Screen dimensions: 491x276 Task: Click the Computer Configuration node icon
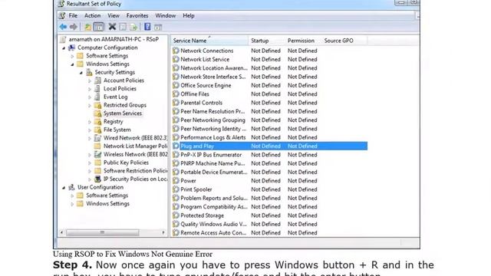[x=71, y=48]
